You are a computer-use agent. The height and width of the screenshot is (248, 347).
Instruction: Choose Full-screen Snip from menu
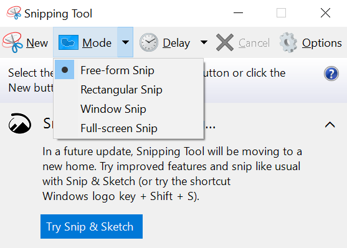(x=128, y=128)
